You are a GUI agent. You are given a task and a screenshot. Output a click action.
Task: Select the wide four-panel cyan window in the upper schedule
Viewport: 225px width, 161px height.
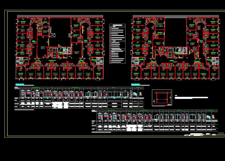click(114, 94)
